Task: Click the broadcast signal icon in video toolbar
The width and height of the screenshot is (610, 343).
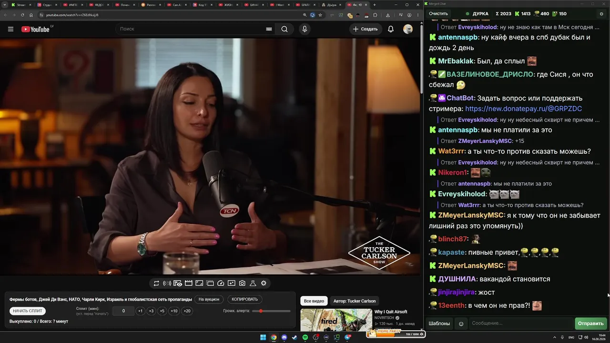Action: click(x=167, y=283)
